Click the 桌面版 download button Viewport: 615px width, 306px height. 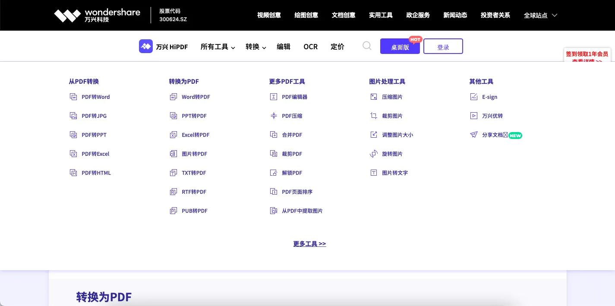coord(400,46)
